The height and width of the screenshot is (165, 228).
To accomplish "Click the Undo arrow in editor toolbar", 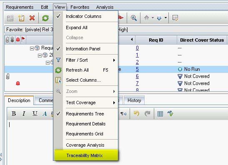I will pos(136,113).
